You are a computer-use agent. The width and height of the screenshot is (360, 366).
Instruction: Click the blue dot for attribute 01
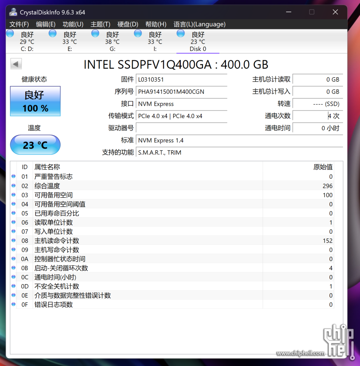(14, 176)
